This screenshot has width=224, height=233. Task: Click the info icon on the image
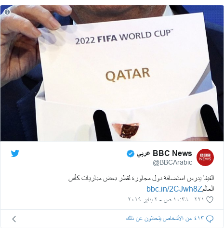[7, 12]
